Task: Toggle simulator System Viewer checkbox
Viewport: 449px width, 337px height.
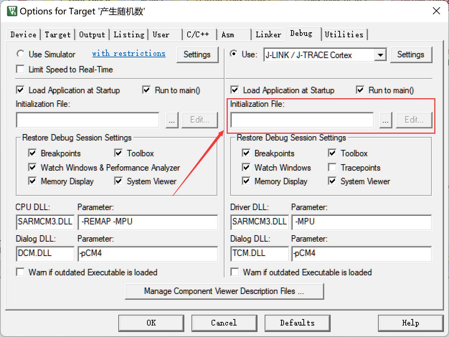Action: coord(119,181)
